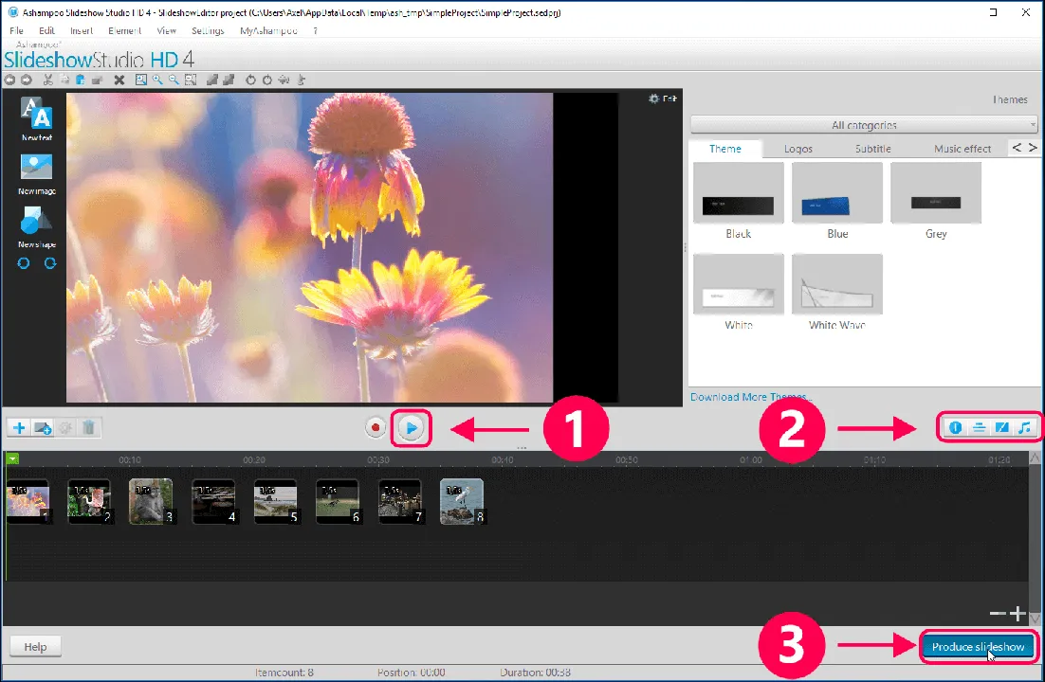Click the timeline scrollbar up arrow
Image resolution: width=1045 pixels, height=682 pixels.
coord(1035,458)
